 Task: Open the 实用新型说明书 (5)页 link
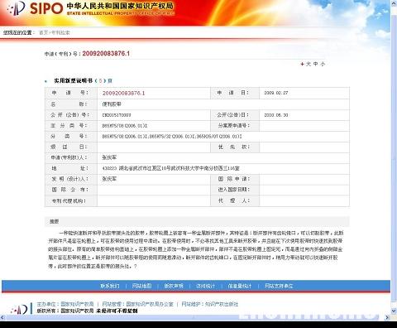point(83,80)
